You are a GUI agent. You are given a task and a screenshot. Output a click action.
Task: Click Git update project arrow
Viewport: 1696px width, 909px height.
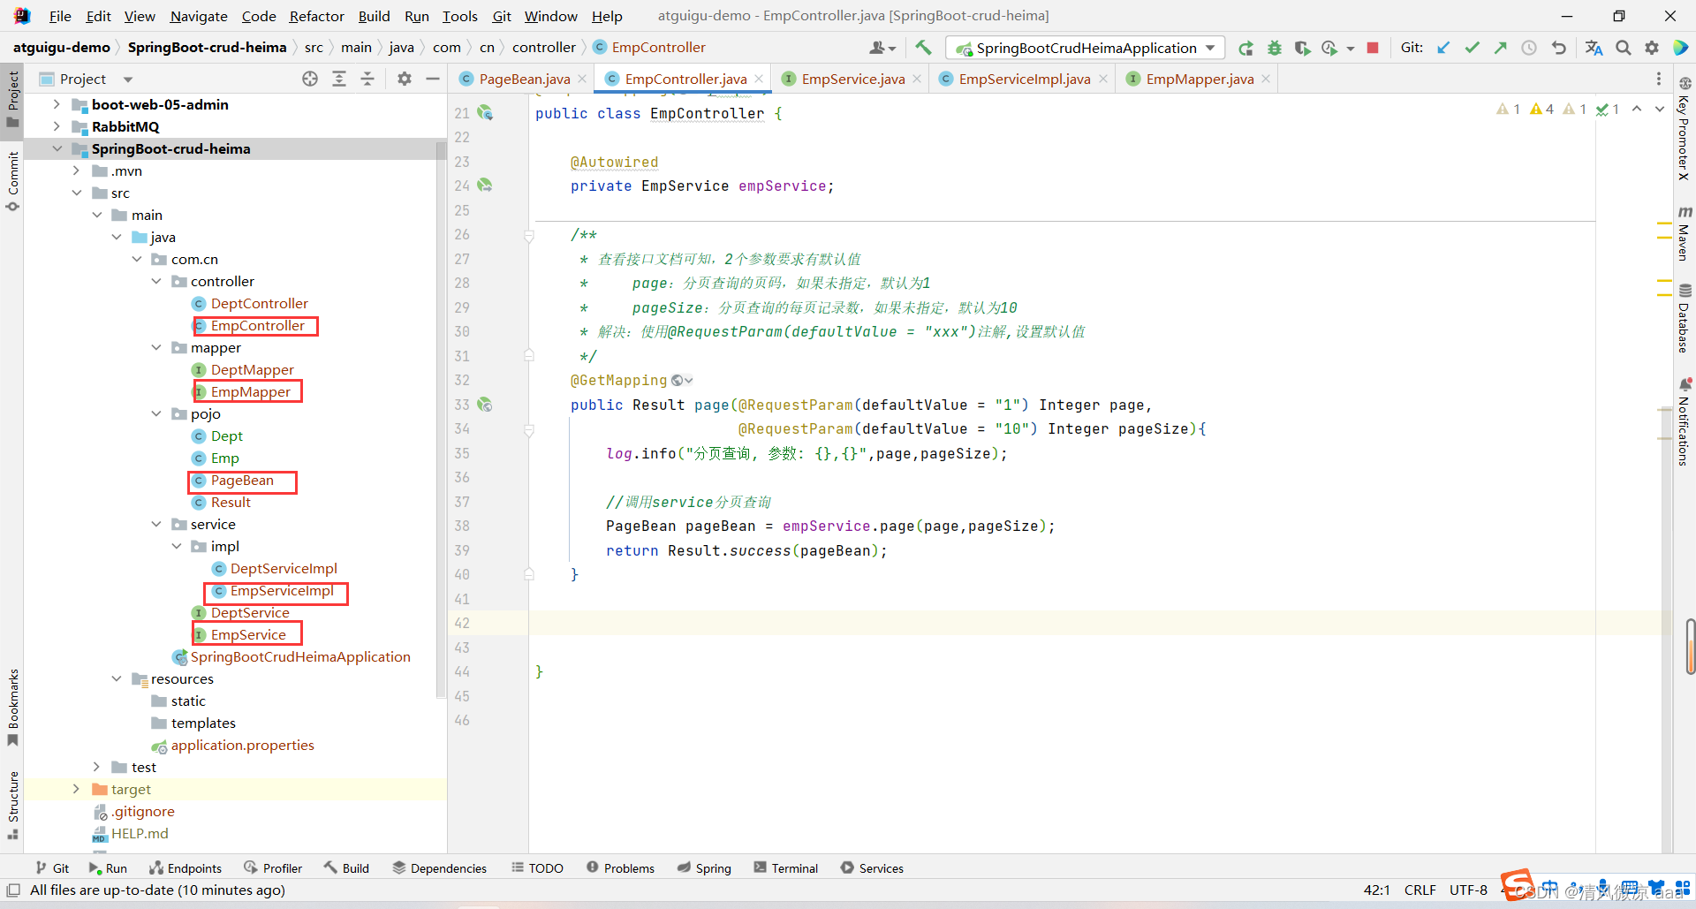click(1443, 48)
